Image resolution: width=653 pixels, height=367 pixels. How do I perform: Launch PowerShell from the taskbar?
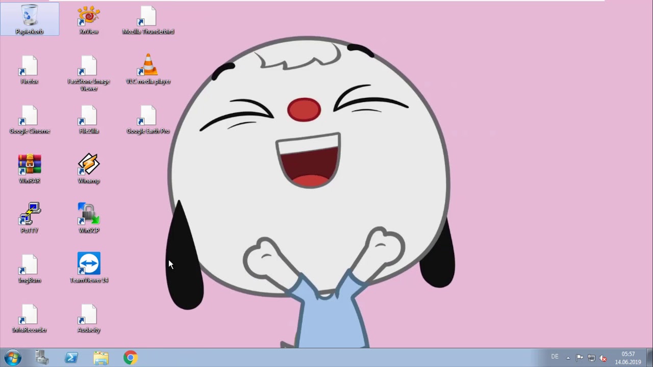[71, 358]
